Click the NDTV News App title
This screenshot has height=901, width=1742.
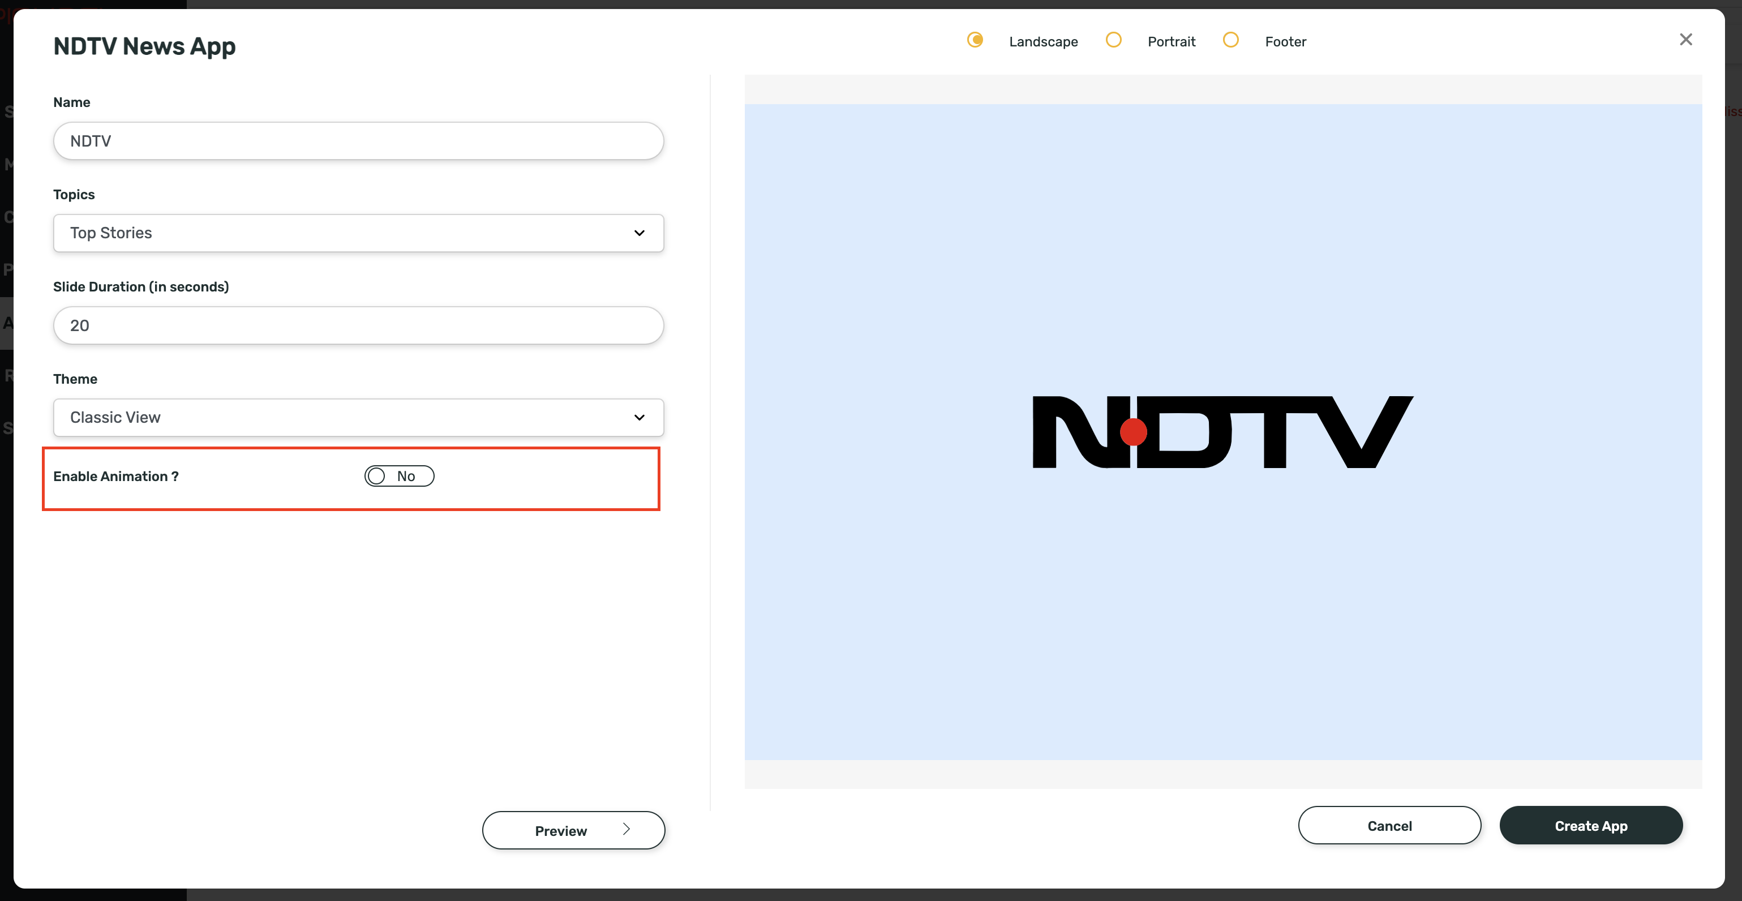coord(145,46)
